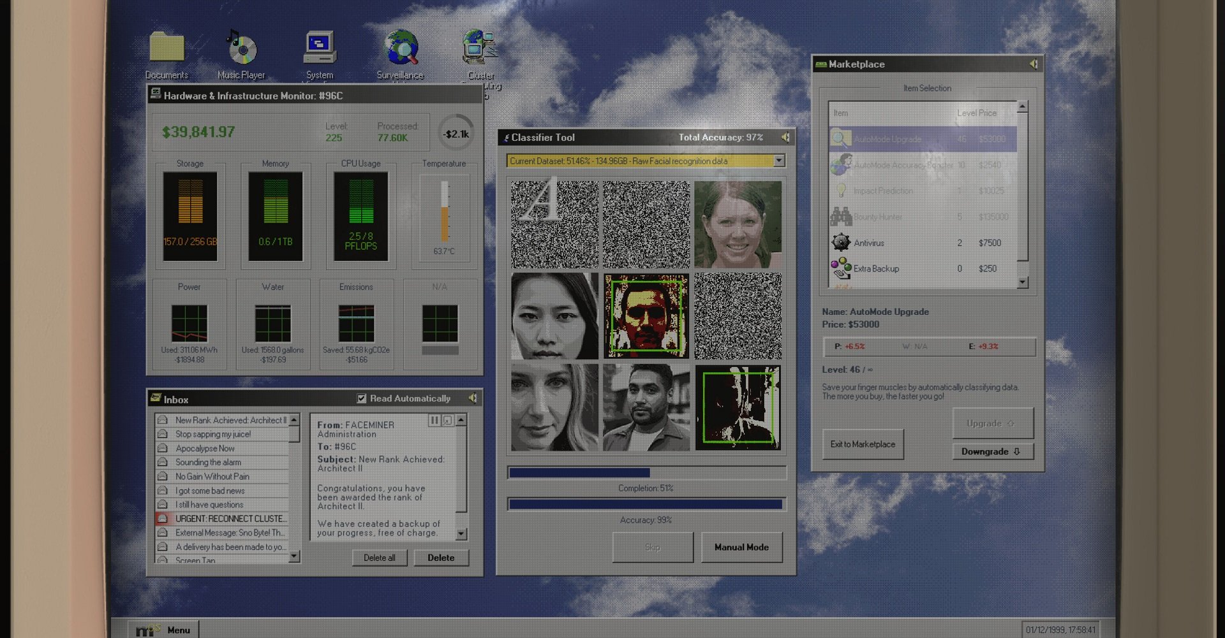Open the System Viewer desktop icon
Viewport: 1225px width, 638px height.
(319, 46)
